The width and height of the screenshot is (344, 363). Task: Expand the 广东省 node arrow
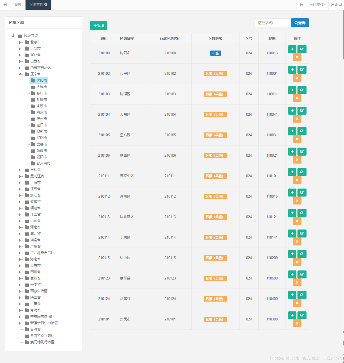[x=20, y=247]
